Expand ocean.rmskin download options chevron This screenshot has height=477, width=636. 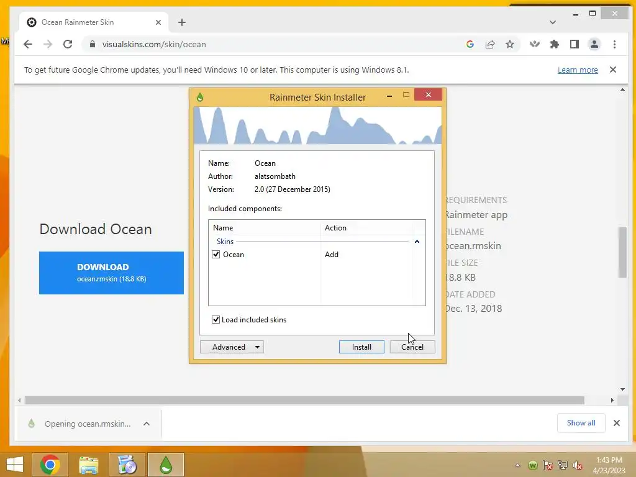[147, 424]
